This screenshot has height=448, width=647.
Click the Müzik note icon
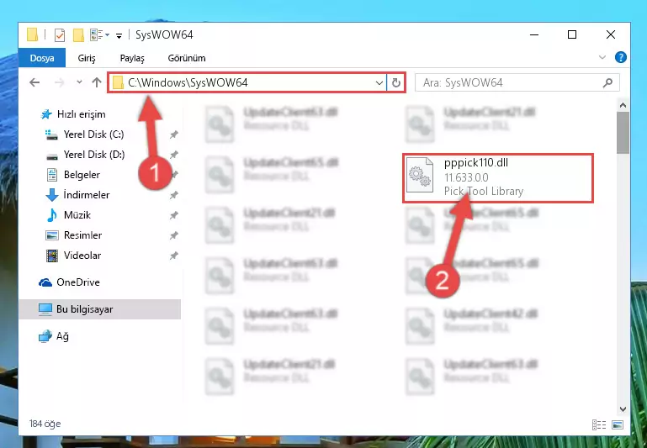[x=52, y=215]
